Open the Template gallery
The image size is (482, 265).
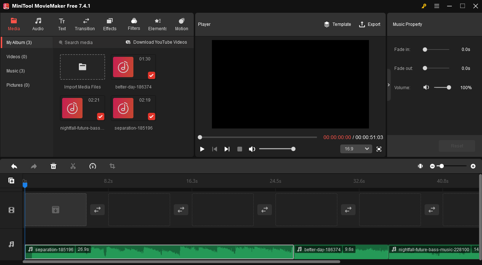click(337, 24)
